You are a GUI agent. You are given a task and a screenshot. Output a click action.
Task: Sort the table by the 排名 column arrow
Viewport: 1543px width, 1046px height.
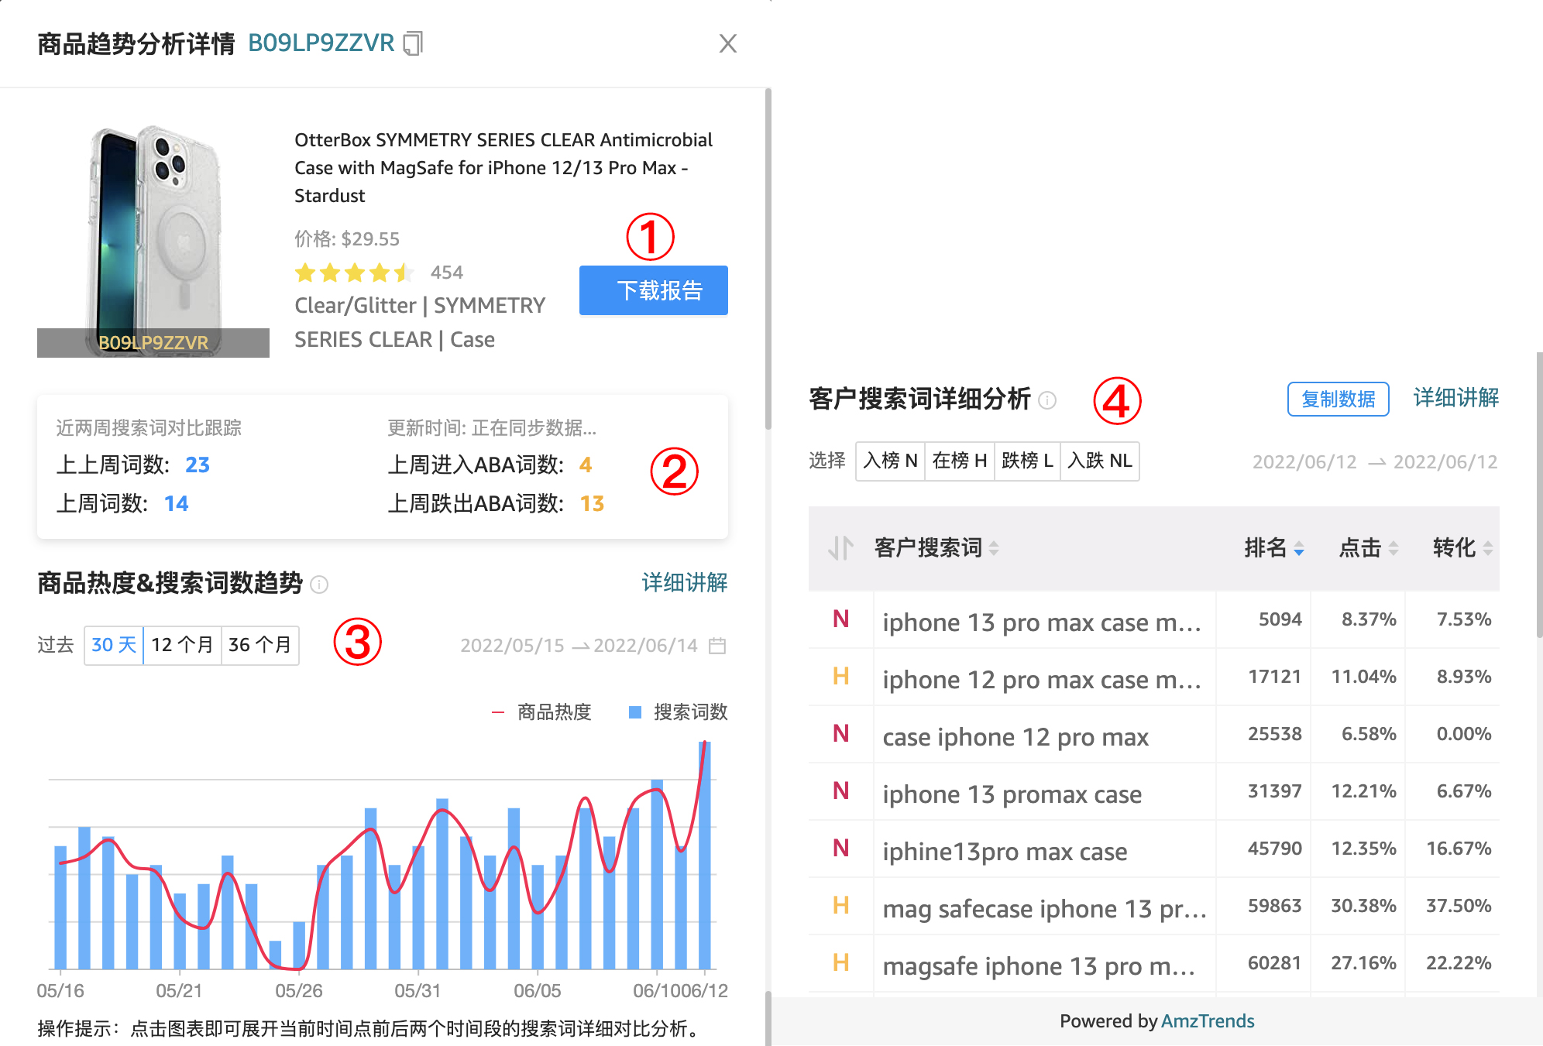pos(1299,548)
